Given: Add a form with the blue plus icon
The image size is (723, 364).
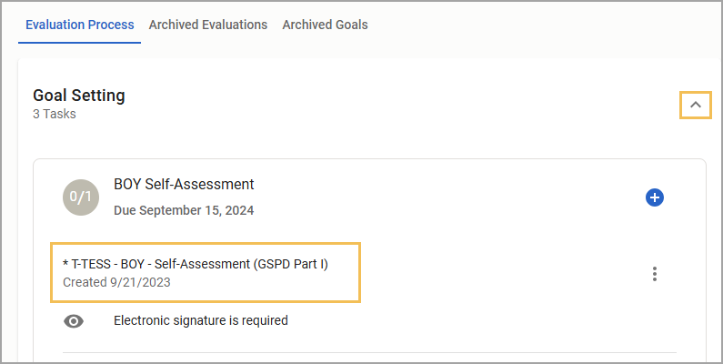Looking at the screenshot, I should [x=654, y=197].
